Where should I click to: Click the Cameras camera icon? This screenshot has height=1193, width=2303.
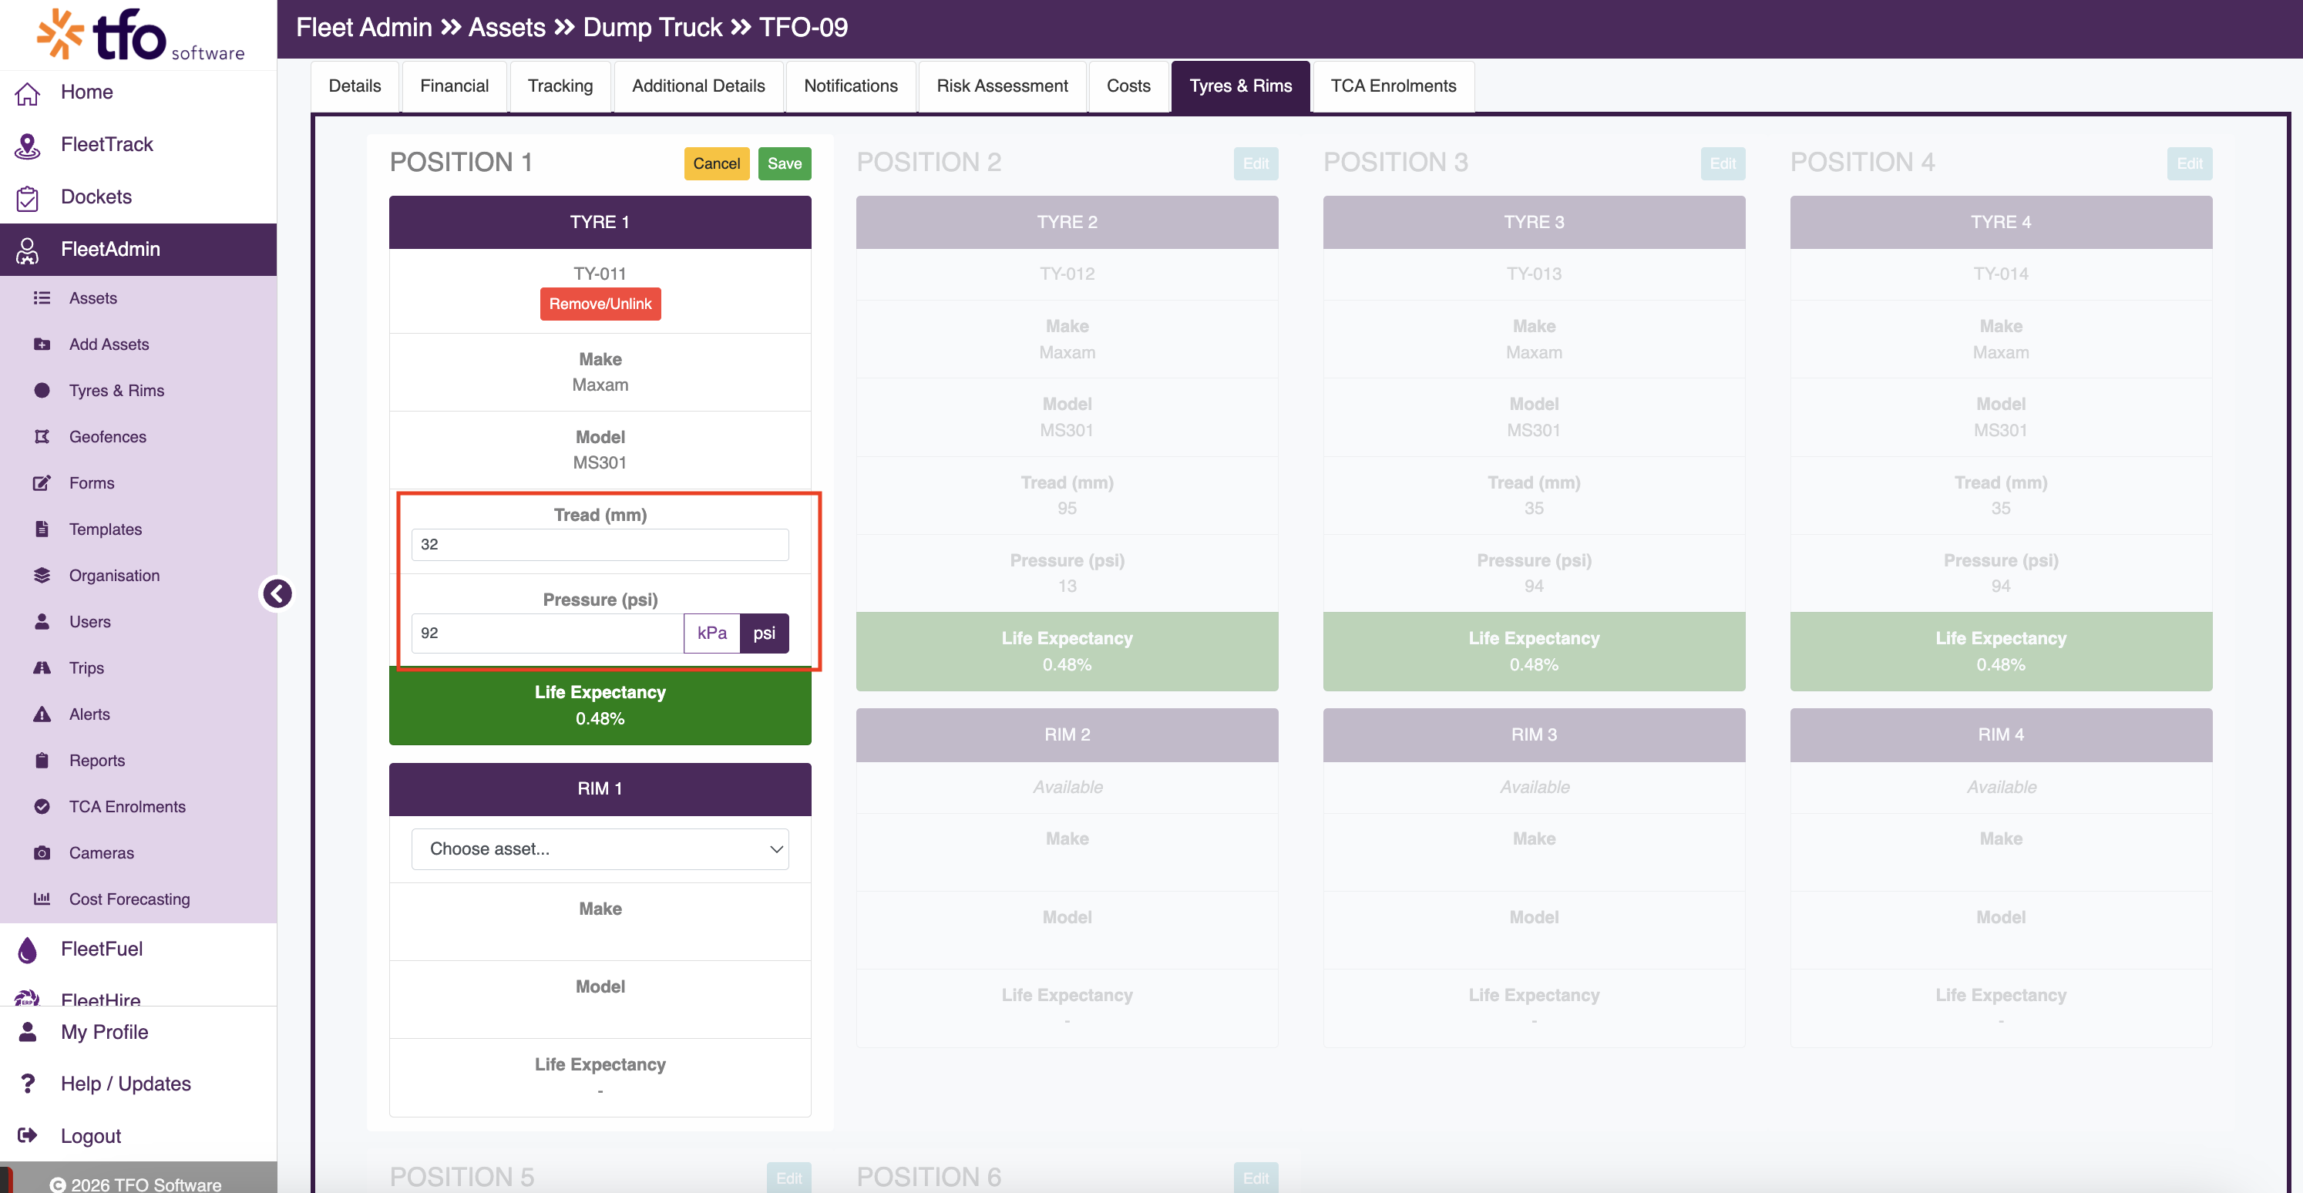42,853
